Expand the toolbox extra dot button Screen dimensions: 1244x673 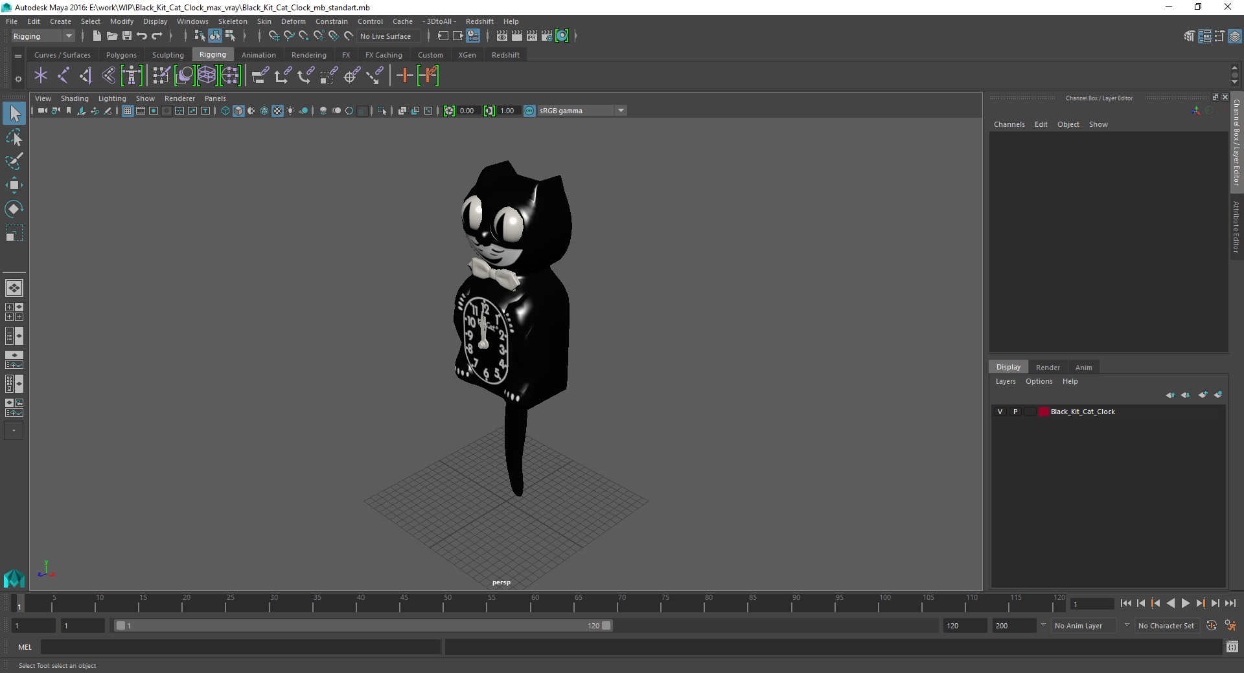14,430
